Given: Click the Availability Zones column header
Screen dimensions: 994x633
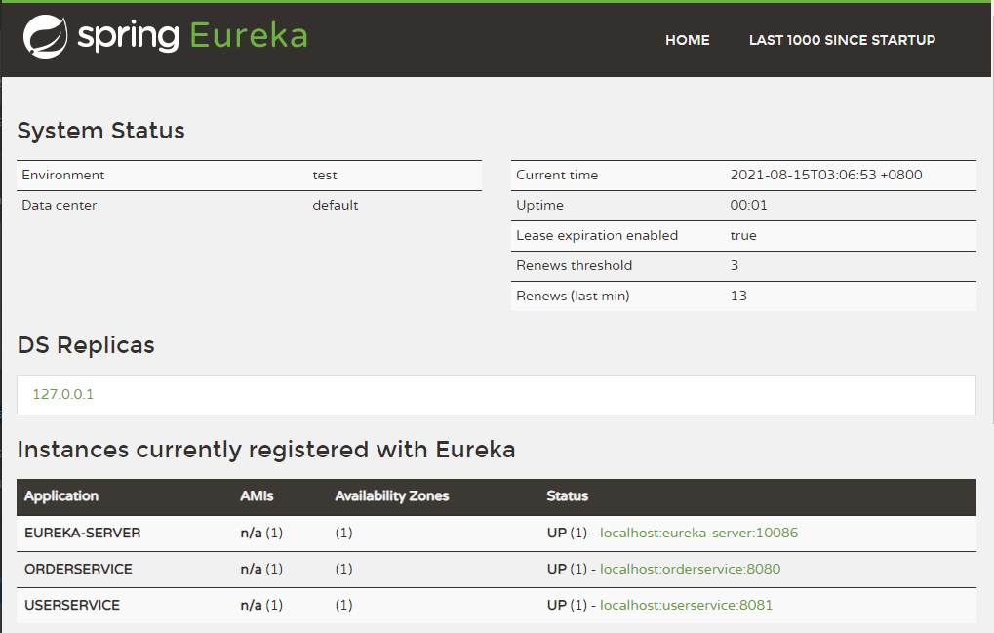Looking at the screenshot, I should point(392,496).
